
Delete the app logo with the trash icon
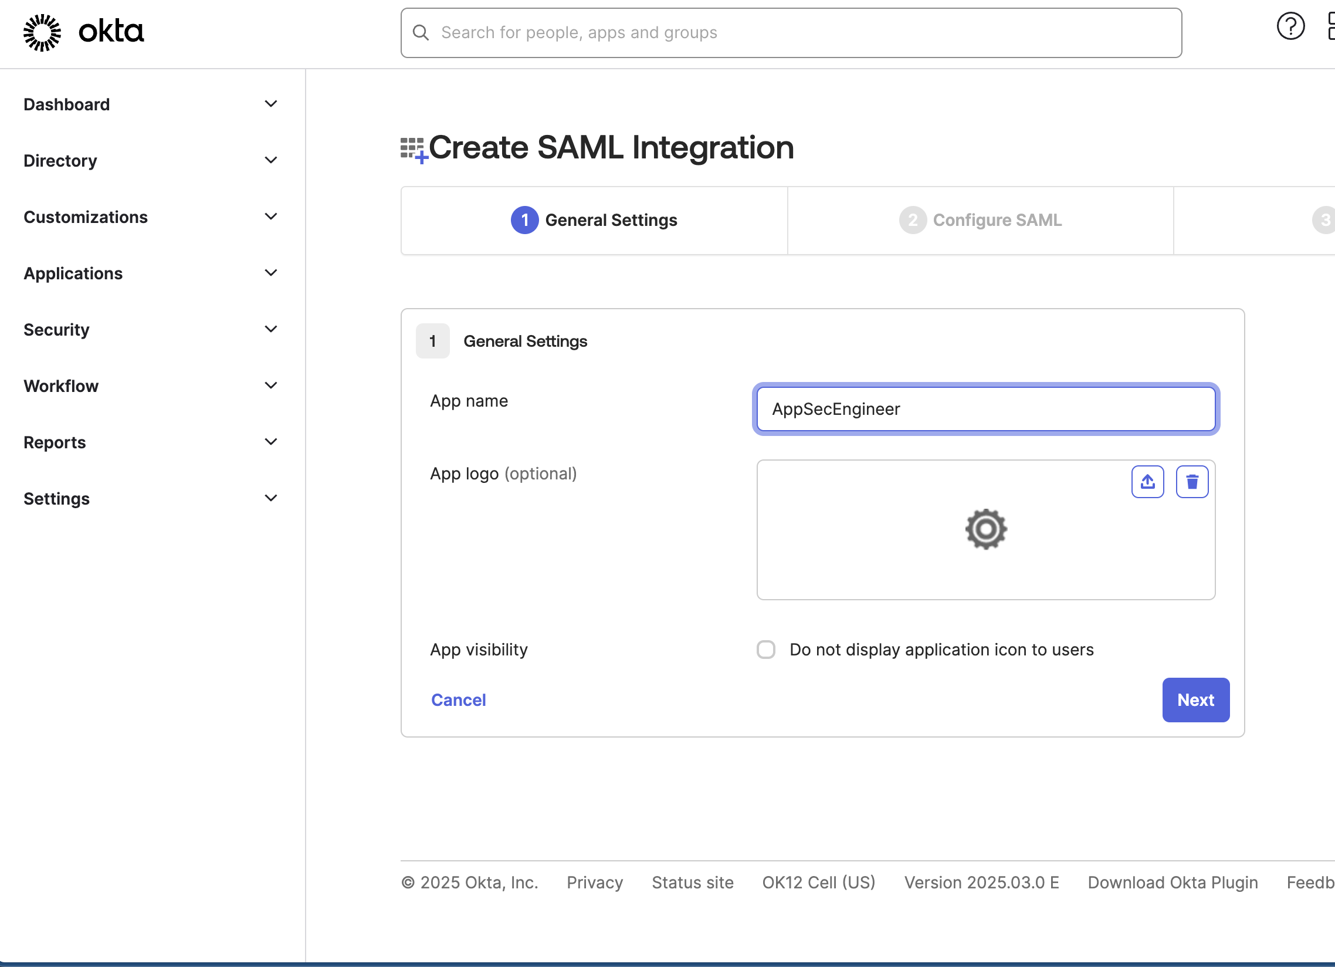pos(1192,481)
